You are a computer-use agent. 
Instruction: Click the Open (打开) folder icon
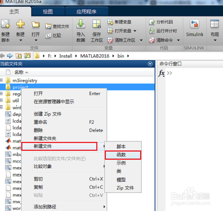36,24
